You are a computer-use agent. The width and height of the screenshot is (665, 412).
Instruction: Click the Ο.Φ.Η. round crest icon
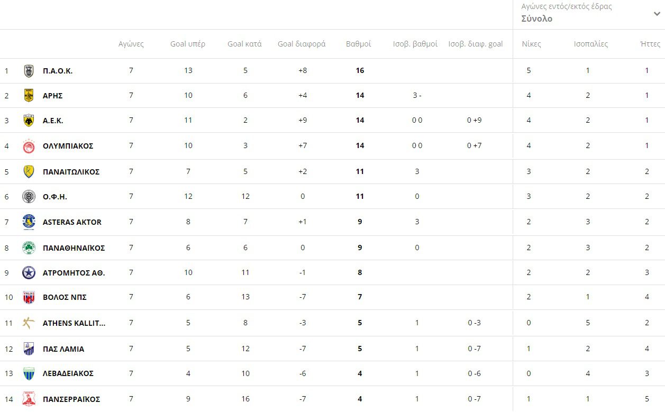click(x=29, y=197)
